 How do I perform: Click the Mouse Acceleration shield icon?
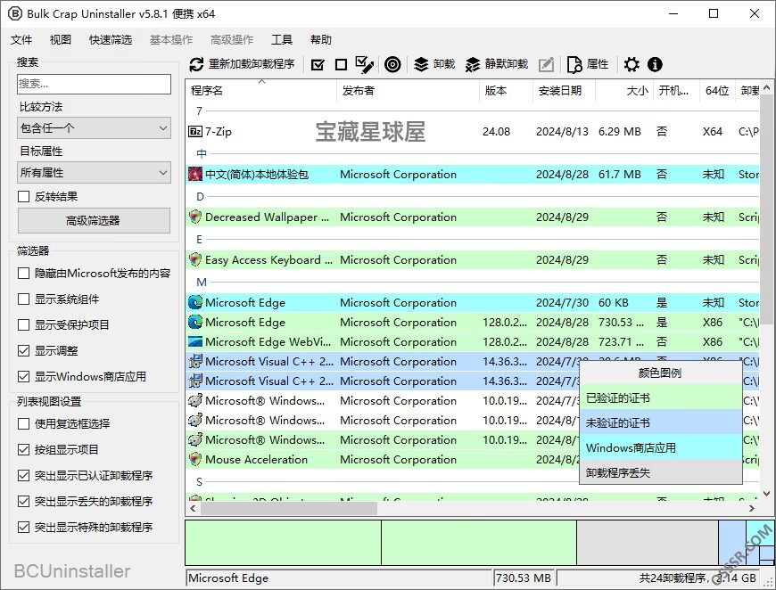195,459
